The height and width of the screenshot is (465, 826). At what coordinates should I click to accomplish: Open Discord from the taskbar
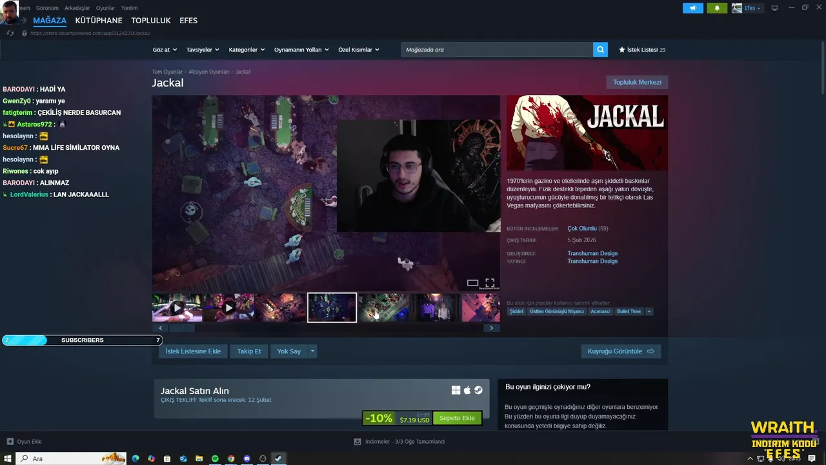[247, 459]
